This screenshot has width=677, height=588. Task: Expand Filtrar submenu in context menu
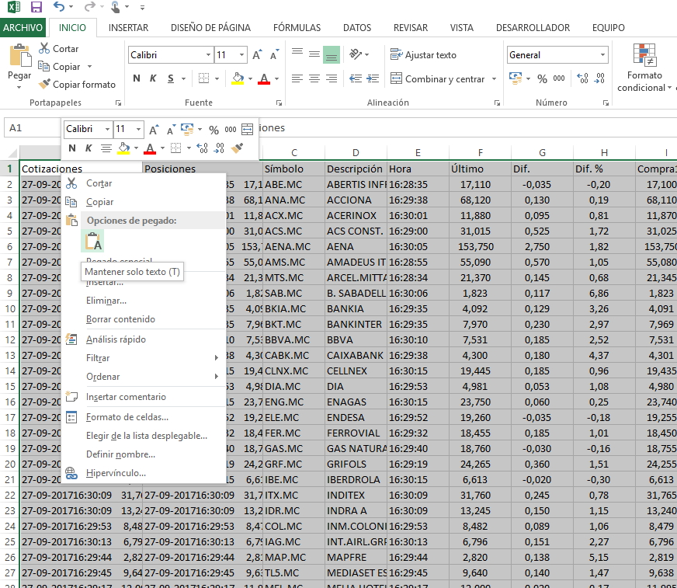tap(144, 358)
